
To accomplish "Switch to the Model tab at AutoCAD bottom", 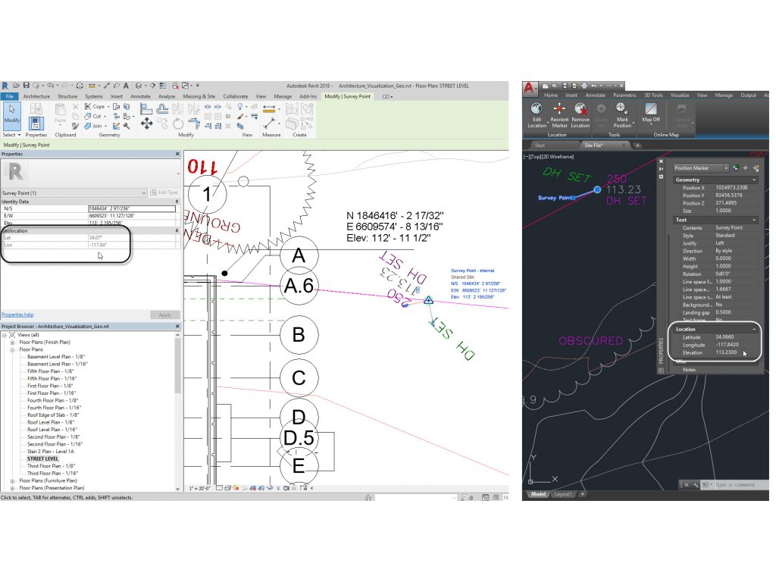I will pos(539,494).
